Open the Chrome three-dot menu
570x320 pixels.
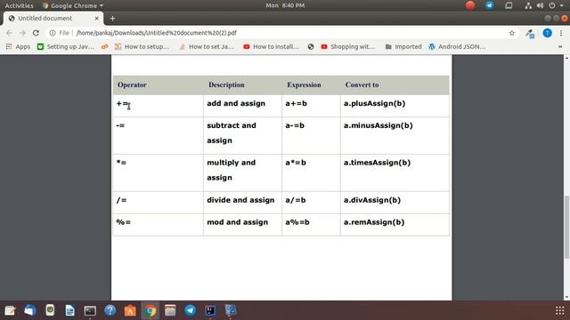point(561,33)
